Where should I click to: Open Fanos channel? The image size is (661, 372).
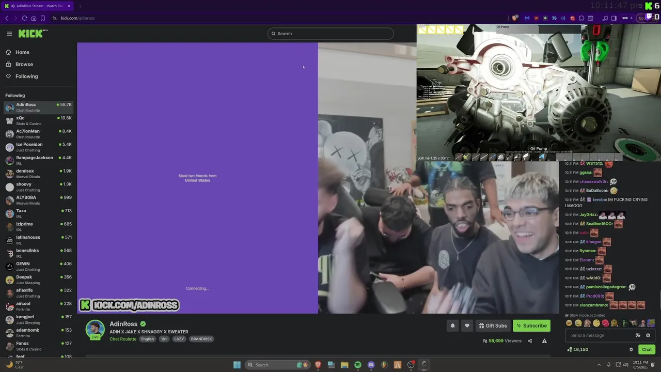click(x=38, y=346)
